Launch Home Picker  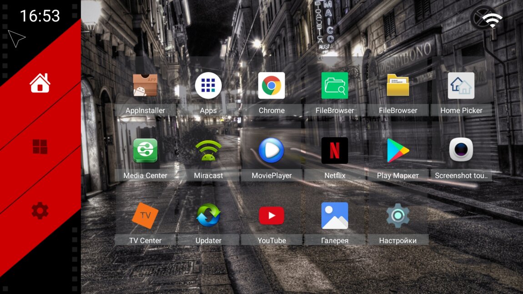click(461, 86)
